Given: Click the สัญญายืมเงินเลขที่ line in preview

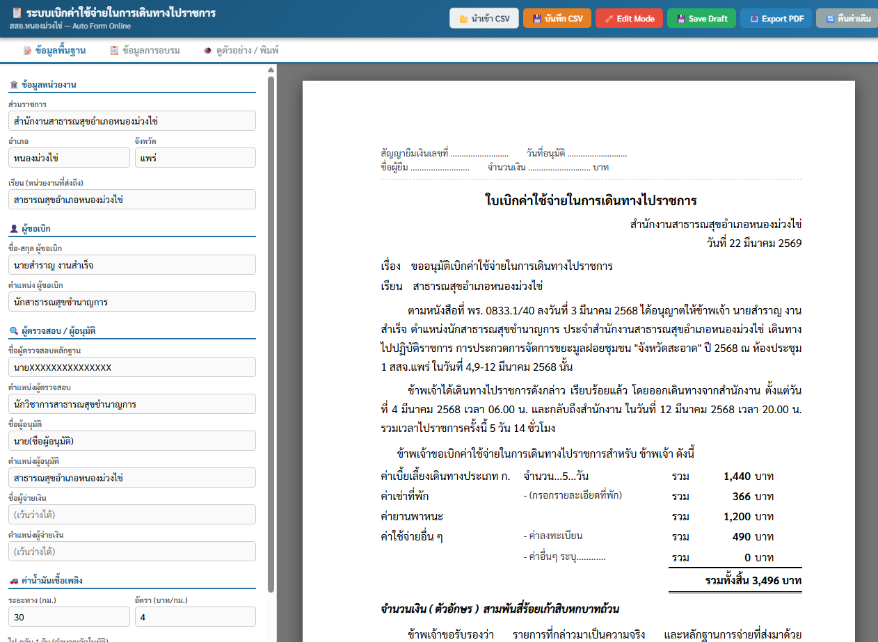Looking at the screenshot, I should click(445, 153).
